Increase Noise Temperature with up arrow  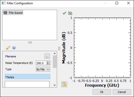pos(48,62)
